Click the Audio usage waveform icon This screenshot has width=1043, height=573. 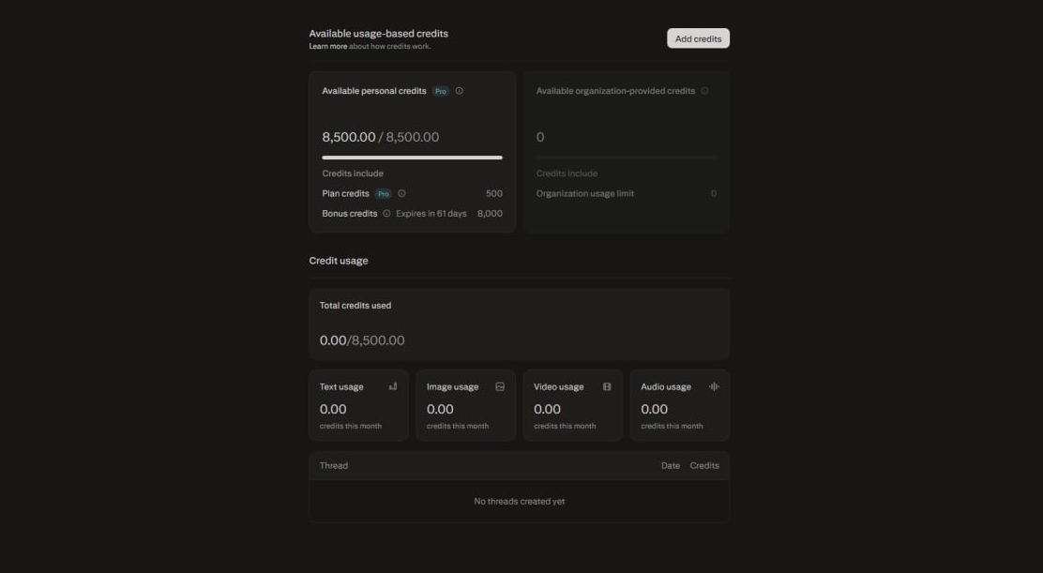point(714,386)
